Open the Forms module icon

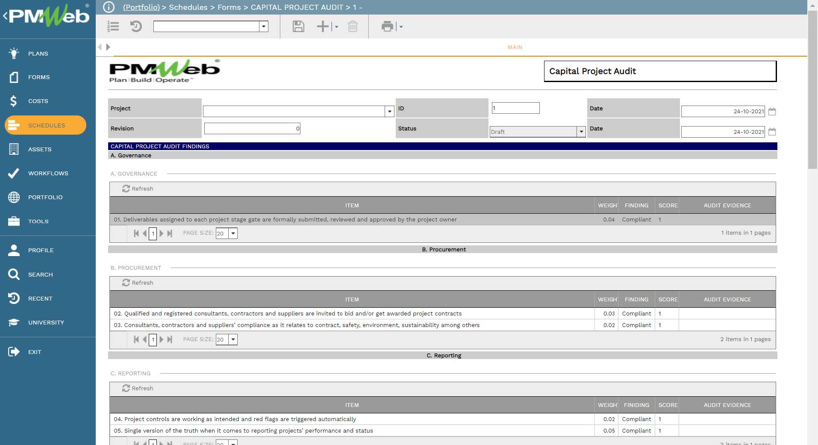[14, 77]
